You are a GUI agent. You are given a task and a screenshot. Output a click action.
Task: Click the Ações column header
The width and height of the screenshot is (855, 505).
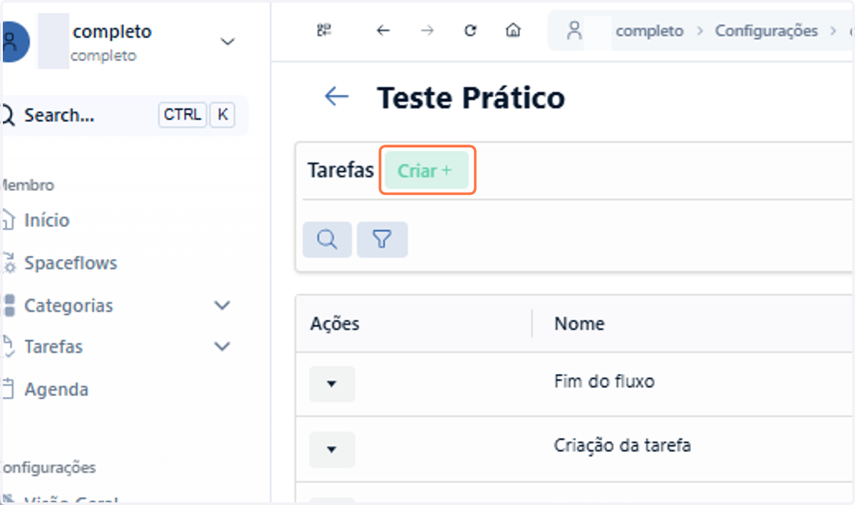[x=335, y=323]
